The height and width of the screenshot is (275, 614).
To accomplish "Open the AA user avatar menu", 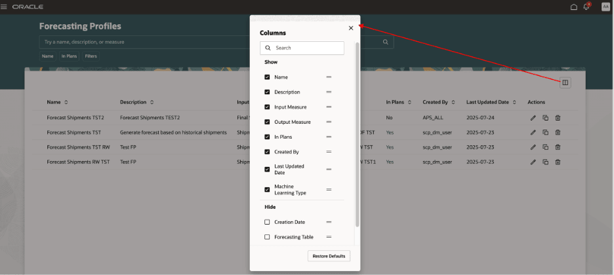I will pyautogui.click(x=605, y=7).
